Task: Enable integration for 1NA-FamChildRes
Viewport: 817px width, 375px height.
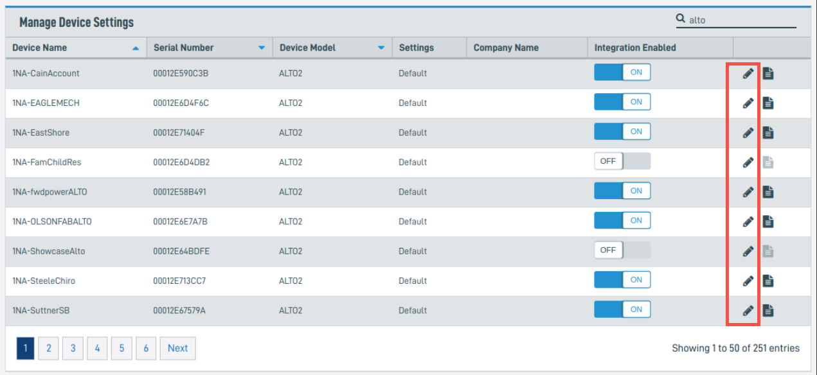Action: (x=622, y=161)
